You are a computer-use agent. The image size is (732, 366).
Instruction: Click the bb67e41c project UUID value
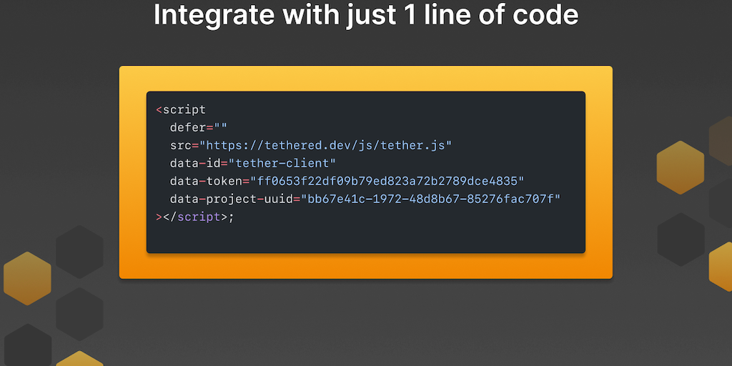click(x=430, y=199)
